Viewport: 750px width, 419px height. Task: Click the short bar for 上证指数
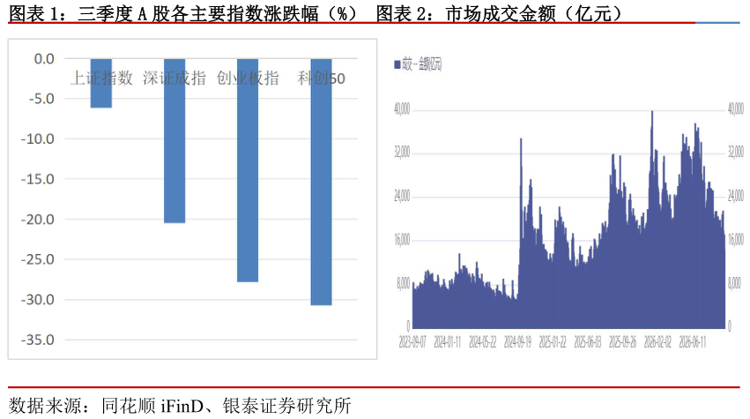[101, 83]
